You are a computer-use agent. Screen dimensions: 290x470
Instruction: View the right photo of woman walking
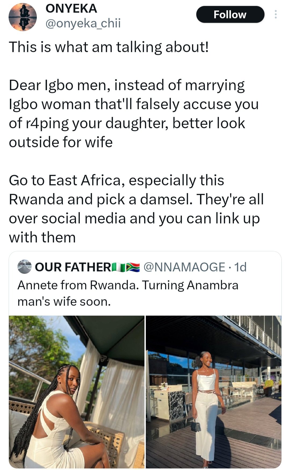pyautogui.click(x=213, y=392)
